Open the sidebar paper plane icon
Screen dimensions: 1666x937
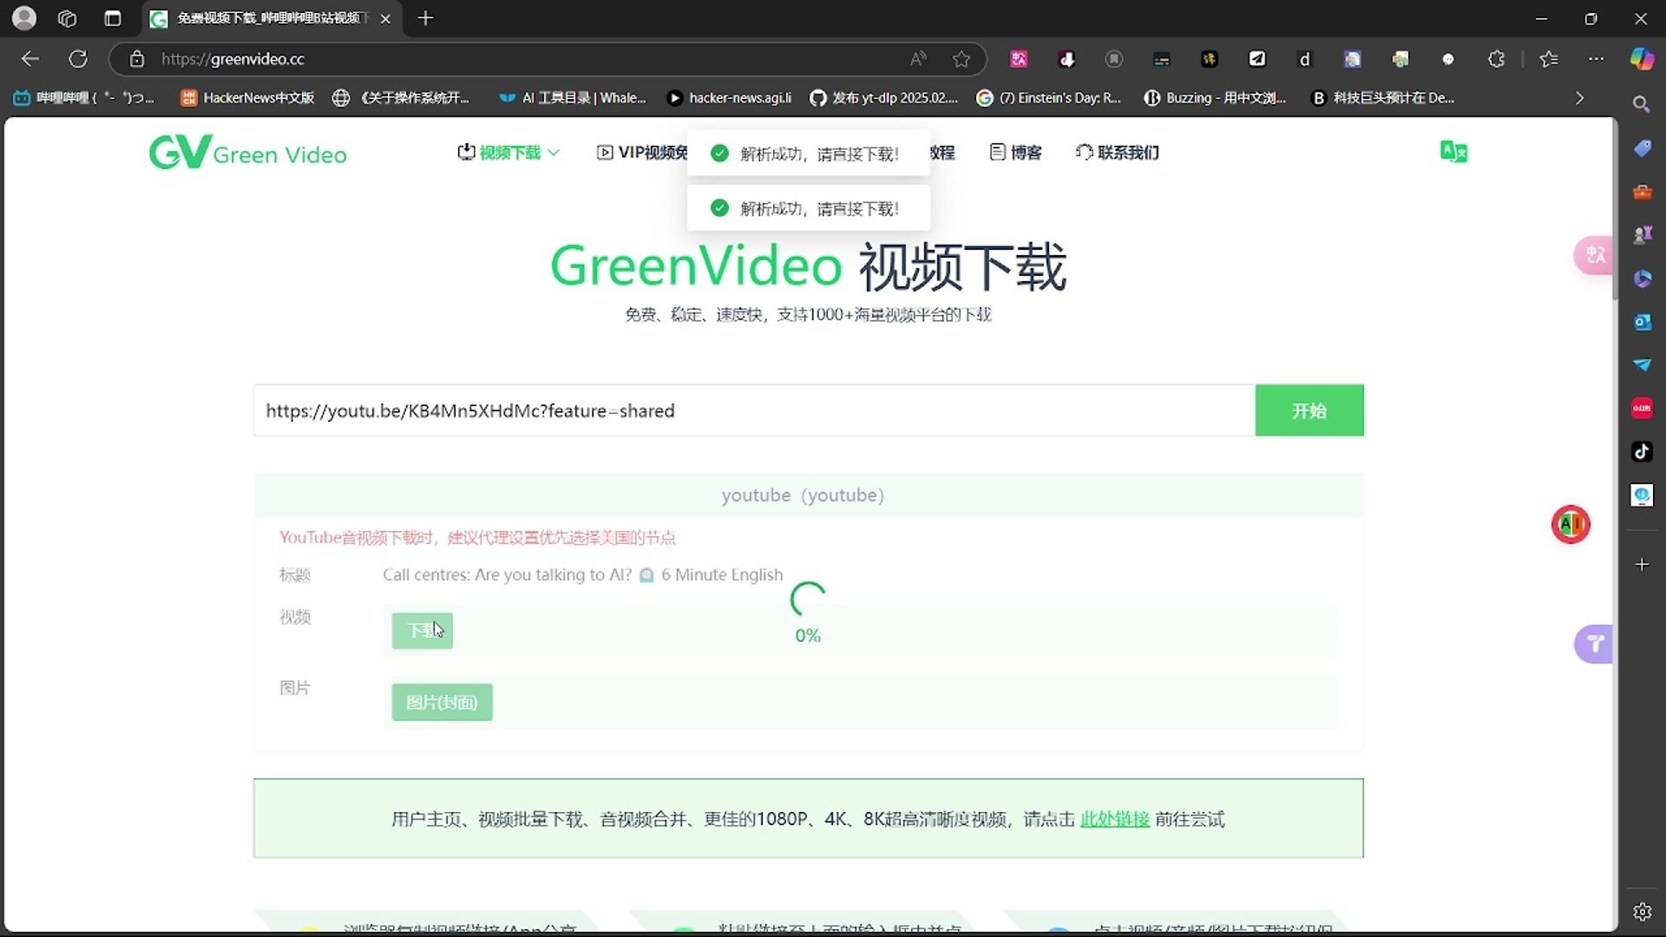pyautogui.click(x=1642, y=364)
